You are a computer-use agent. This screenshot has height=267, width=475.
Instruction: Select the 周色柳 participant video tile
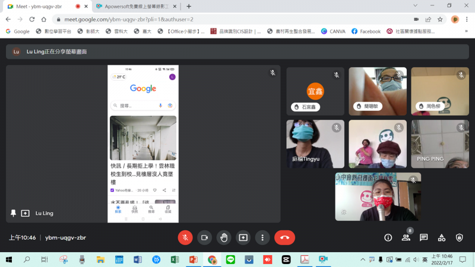pyautogui.click(x=440, y=91)
